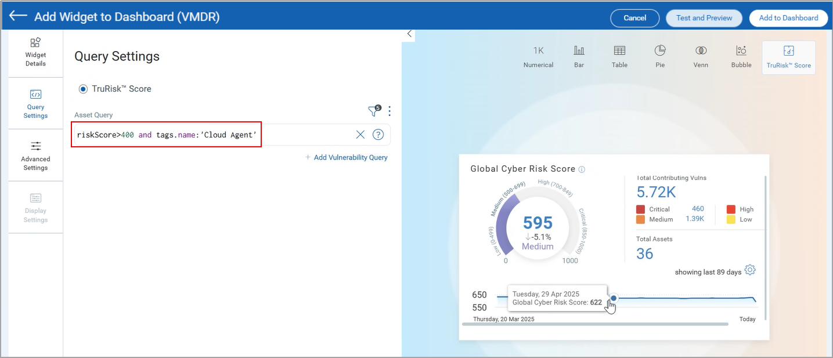Open Widget Details section
The height and width of the screenshot is (358, 833).
coord(35,52)
